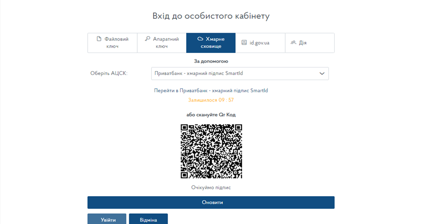Click the key icon in Апаратний ключ tab
The width and height of the screenshot is (421, 224).
pos(147,39)
